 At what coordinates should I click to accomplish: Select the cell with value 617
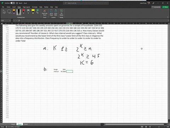pos(6,105)
